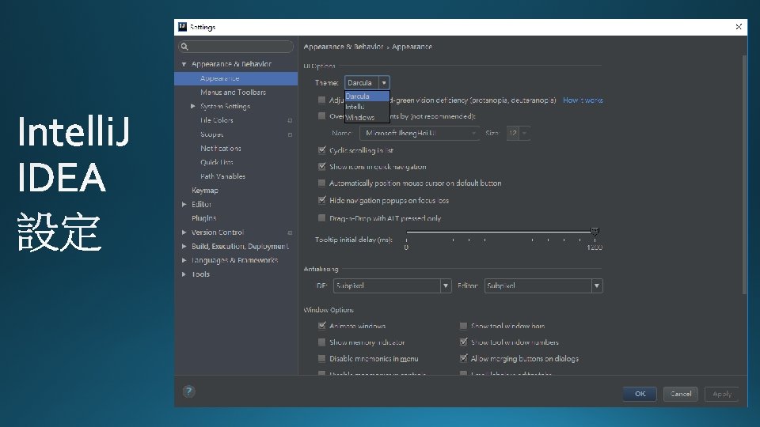760x427 pixels.
Task: Open Plugins settings page
Action: point(203,218)
